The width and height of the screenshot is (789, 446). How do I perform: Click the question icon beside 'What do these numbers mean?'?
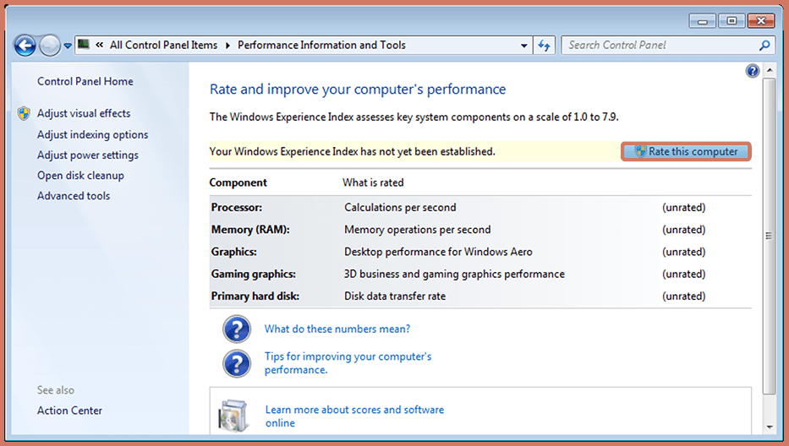[x=237, y=329]
